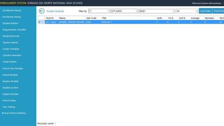Expand the term dropdown showing 1st
Screen dimensions: 224x126
pos(187,11)
